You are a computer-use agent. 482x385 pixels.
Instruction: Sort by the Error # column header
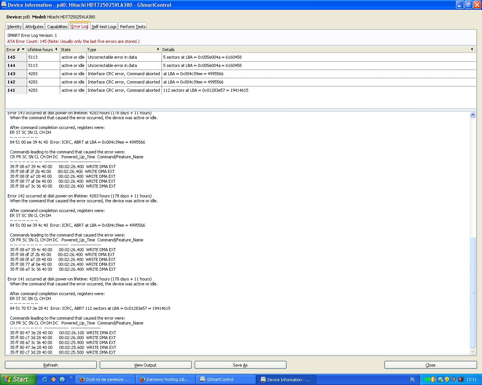click(16, 50)
